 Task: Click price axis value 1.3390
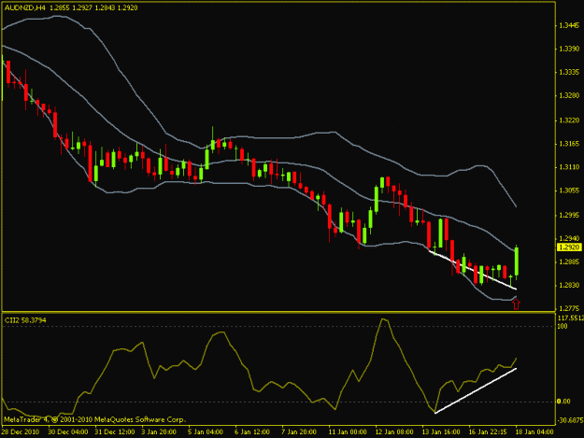coord(569,49)
